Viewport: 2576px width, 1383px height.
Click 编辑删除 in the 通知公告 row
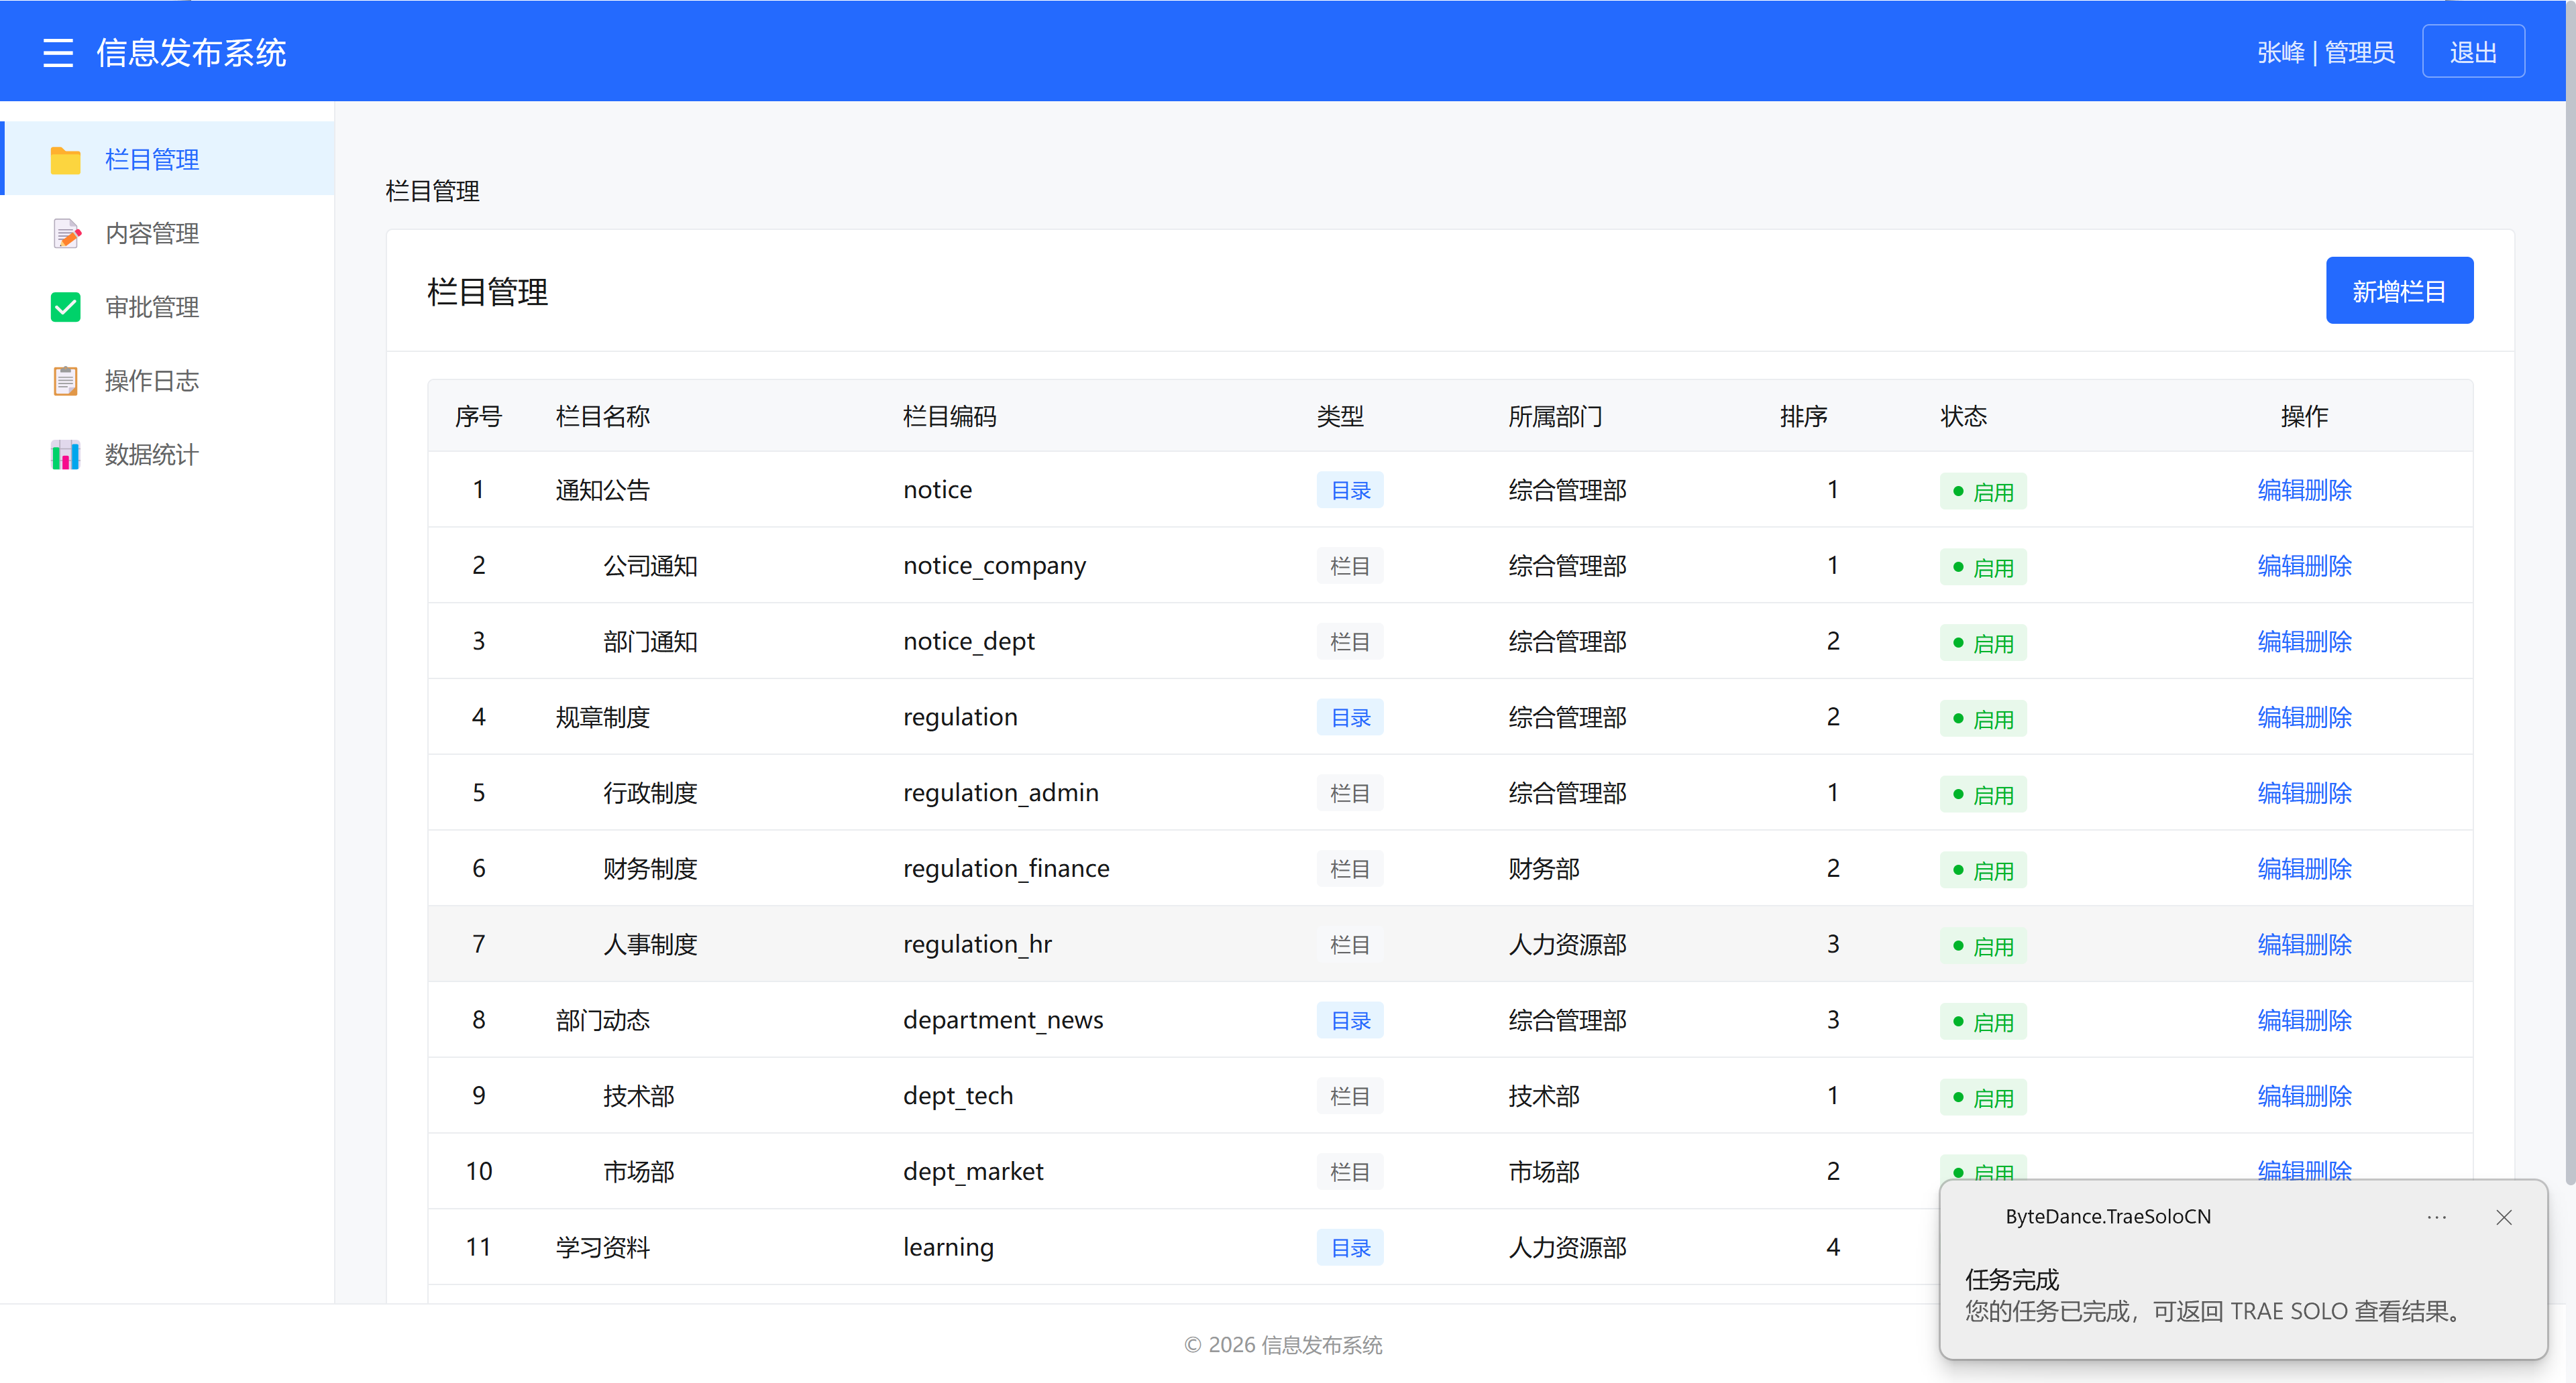[2304, 489]
